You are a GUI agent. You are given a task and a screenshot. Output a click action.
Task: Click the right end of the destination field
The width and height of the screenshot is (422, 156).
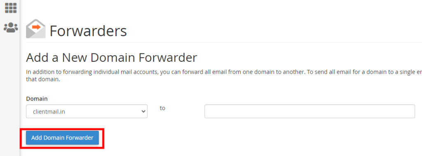pos(409,112)
